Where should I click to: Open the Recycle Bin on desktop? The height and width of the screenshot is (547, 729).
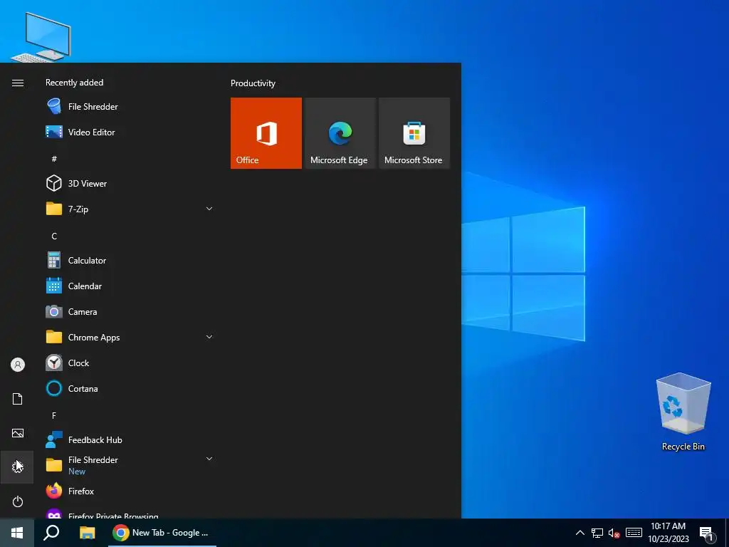[683, 412]
